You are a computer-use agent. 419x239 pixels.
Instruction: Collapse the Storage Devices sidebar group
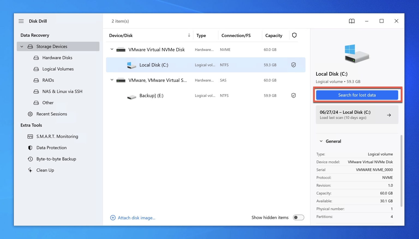(x=22, y=46)
